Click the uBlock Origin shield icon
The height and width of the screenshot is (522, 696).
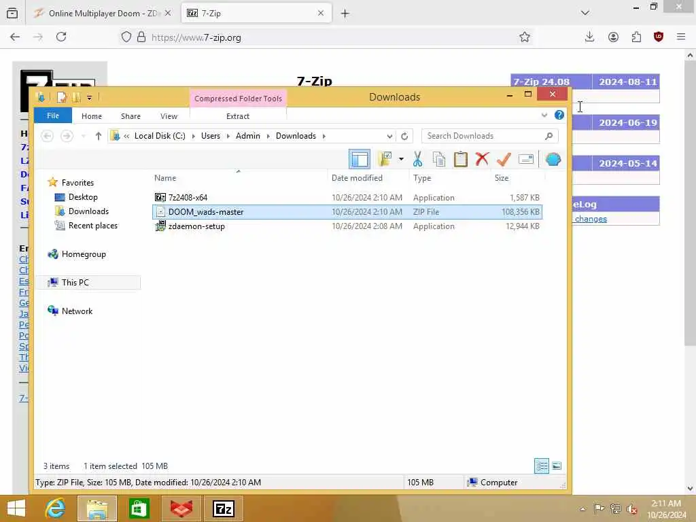pyautogui.click(x=658, y=37)
